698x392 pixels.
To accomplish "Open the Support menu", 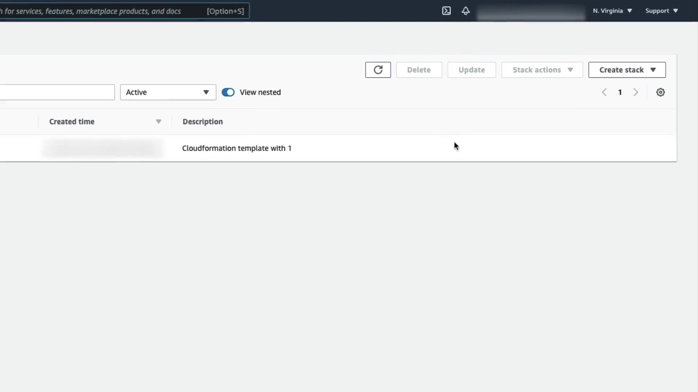I will (661, 11).
